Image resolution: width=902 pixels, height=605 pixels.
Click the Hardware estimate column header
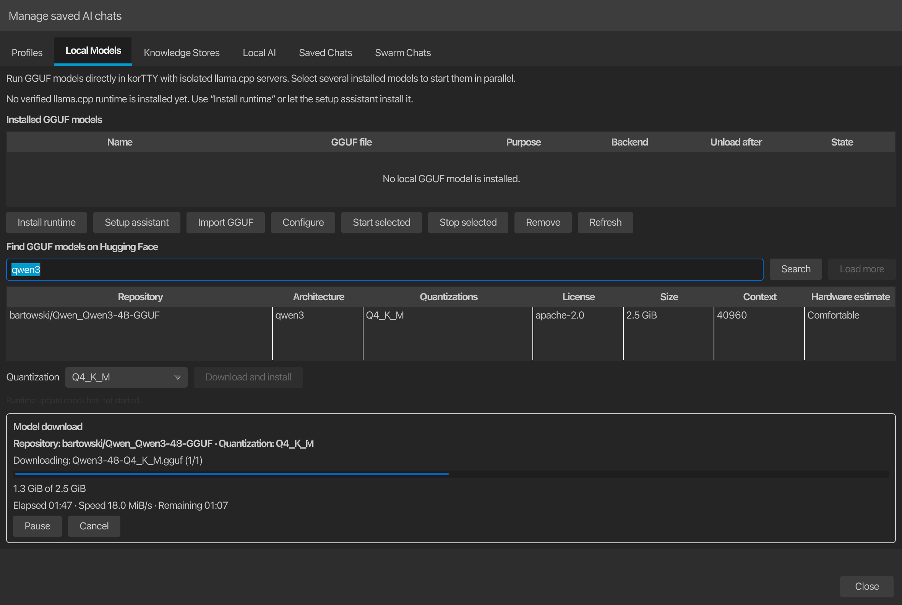click(x=850, y=297)
